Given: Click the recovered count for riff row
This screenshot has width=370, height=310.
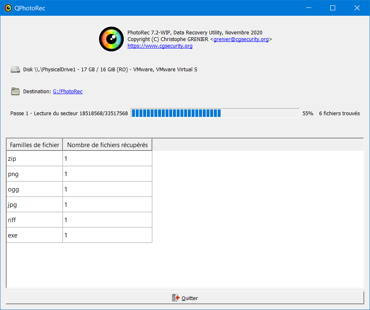Looking at the screenshot, I should click(x=107, y=220).
